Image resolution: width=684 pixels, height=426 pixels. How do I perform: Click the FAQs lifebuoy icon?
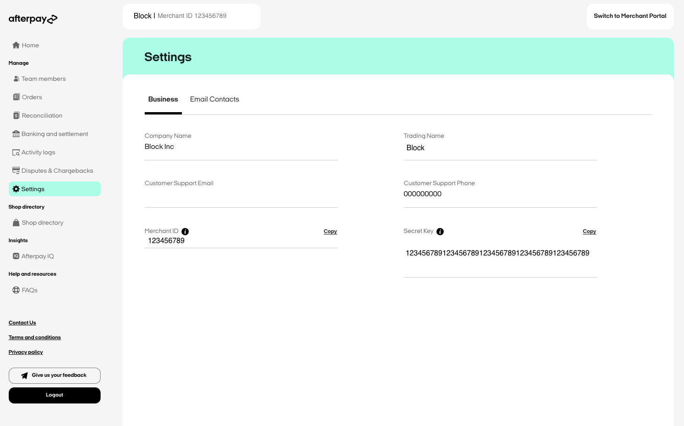pyautogui.click(x=16, y=290)
